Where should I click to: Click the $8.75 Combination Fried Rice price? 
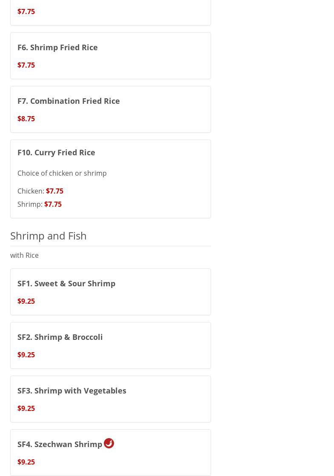tap(26, 119)
